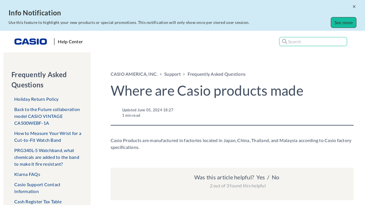The width and height of the screenshot is (365, 205).
Task: Go to the Help Center link
Action: (70, 41)
